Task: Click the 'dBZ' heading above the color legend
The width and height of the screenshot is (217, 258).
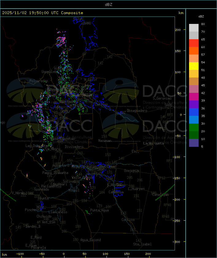Action: point(201,17)
